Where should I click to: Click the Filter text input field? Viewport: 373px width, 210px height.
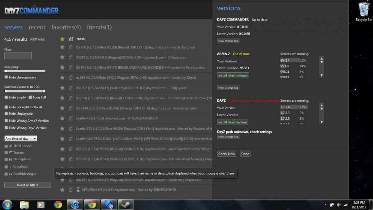(18, 56)
